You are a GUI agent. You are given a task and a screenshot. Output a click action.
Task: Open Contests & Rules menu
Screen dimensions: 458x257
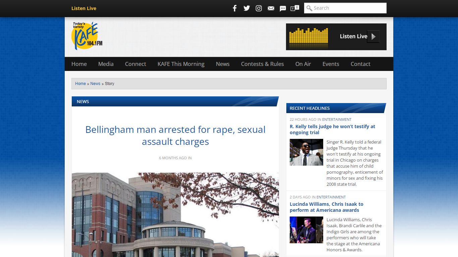(x=263, y=64)
